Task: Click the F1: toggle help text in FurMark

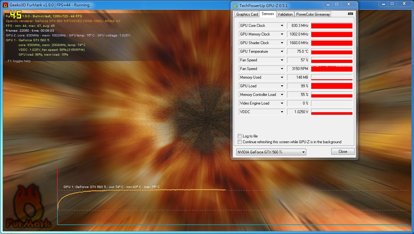Action: click(x=18, y=61)
